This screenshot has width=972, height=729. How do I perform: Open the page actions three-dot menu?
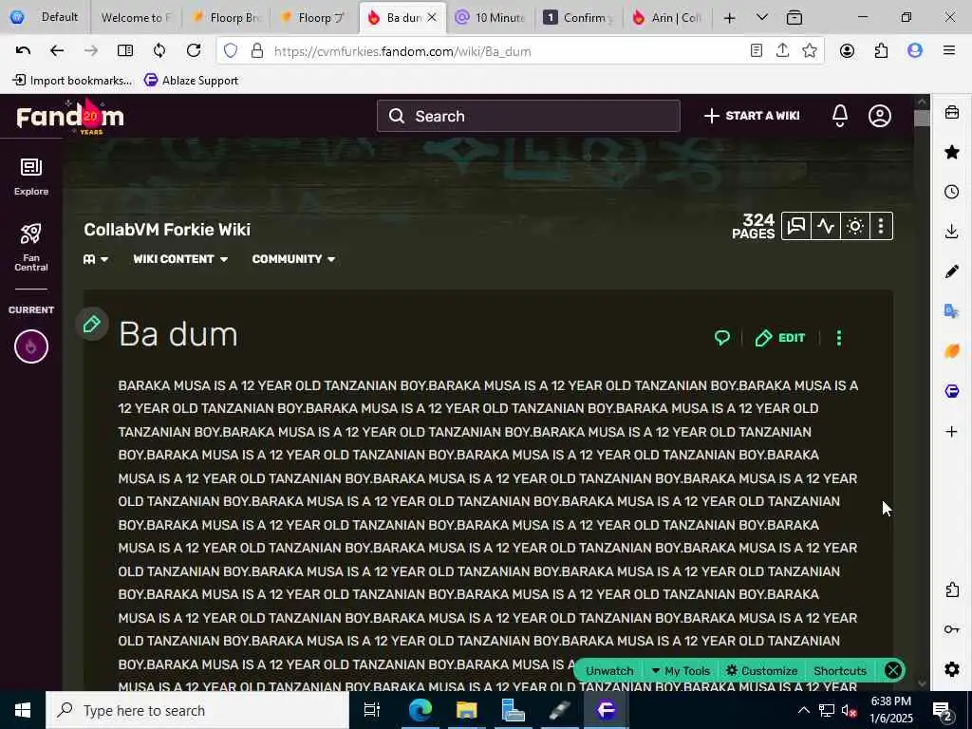click(839, 338)
